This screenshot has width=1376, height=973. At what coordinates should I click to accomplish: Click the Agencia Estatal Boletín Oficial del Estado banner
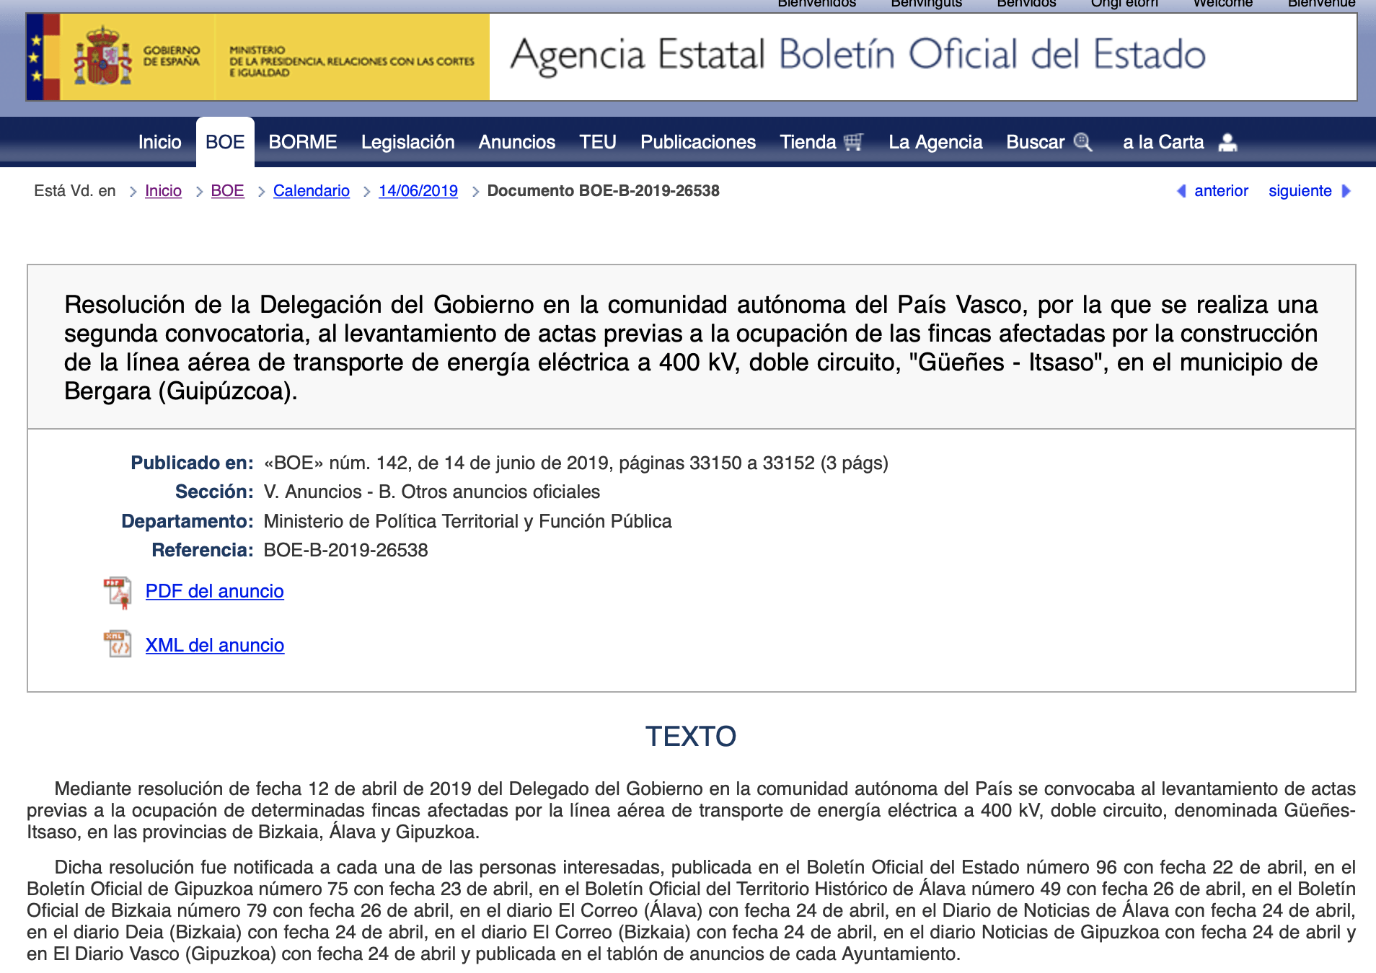click(x=857, y=55)
